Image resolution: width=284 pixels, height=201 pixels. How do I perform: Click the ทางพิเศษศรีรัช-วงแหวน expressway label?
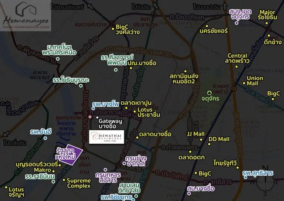click(x=139, y=52)
